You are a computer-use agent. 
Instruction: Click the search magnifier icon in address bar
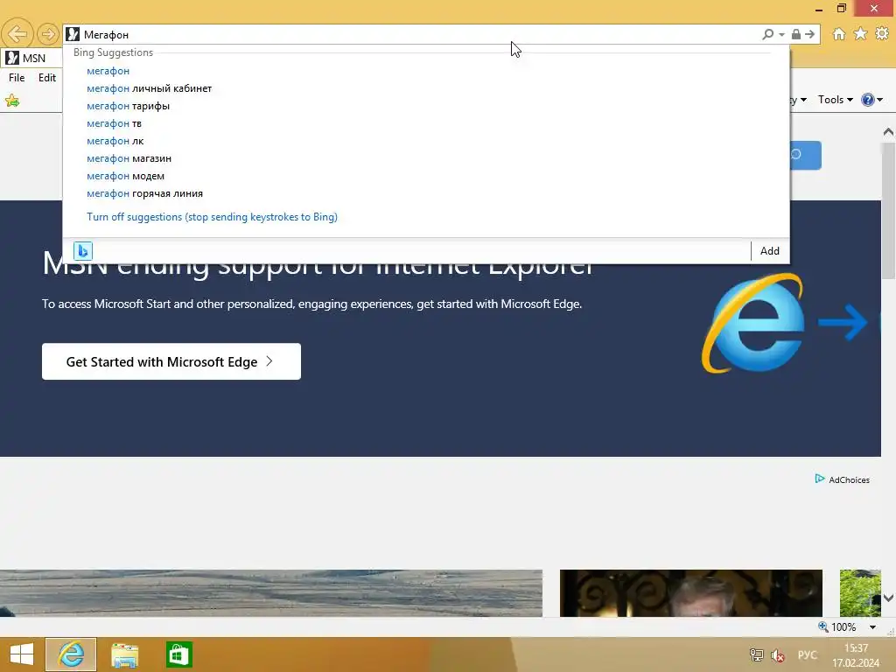[768, 34]
